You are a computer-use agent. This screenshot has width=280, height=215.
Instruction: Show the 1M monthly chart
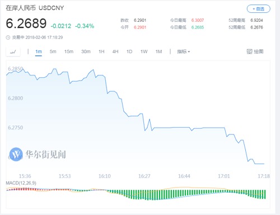[x=159, y=52]
